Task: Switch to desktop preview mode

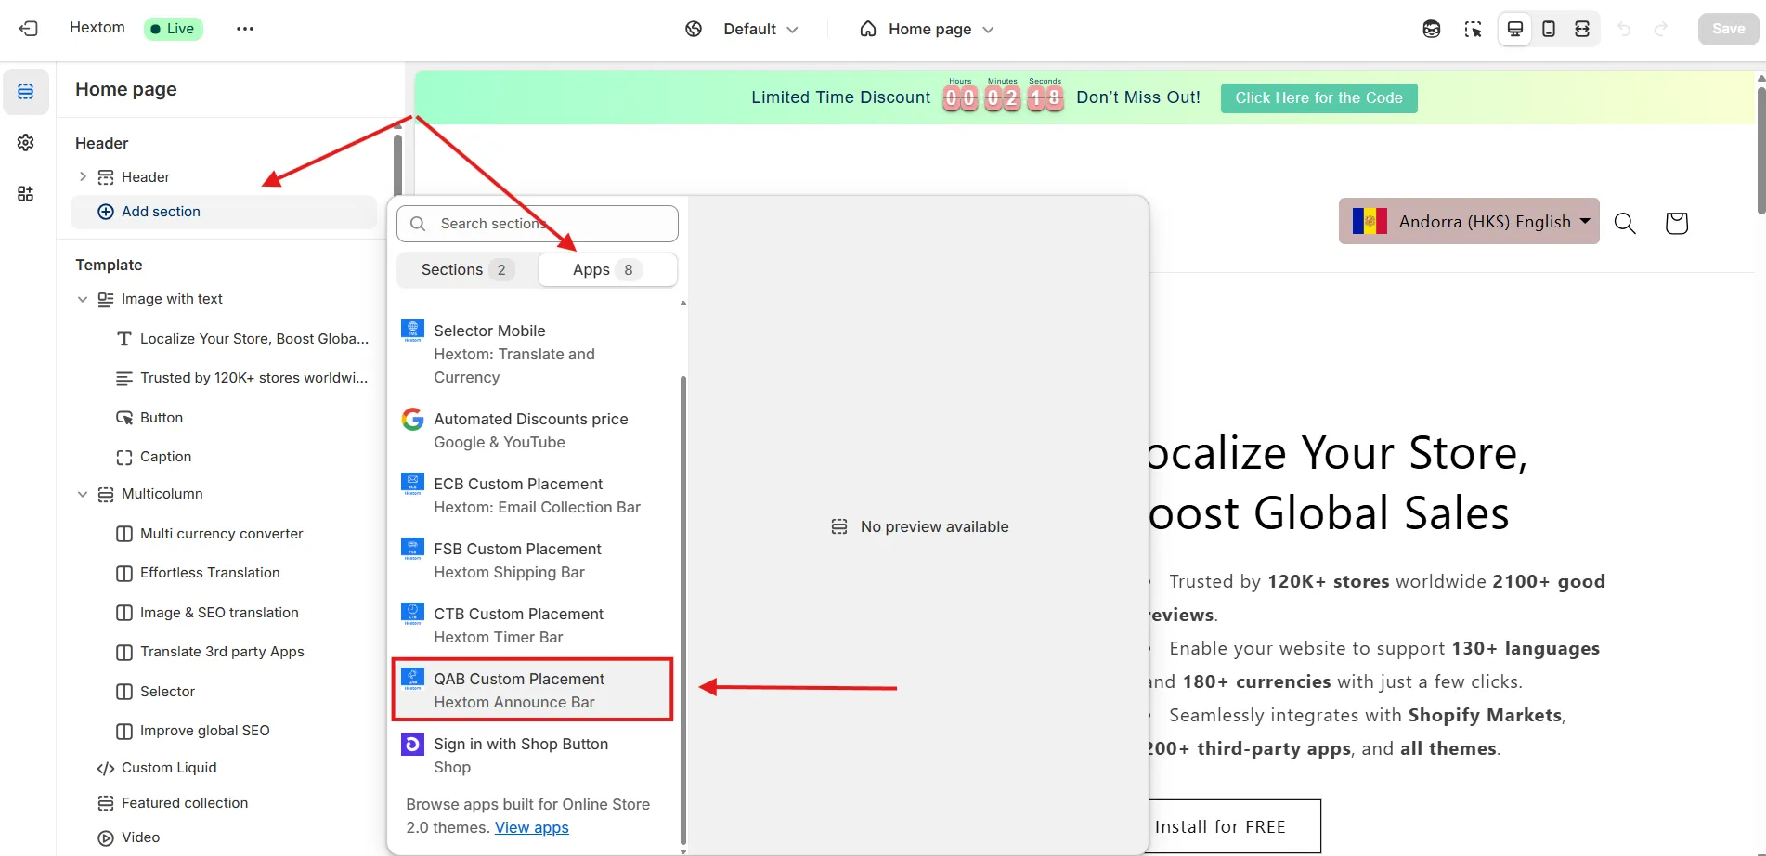Action: tap(1515, 29)
